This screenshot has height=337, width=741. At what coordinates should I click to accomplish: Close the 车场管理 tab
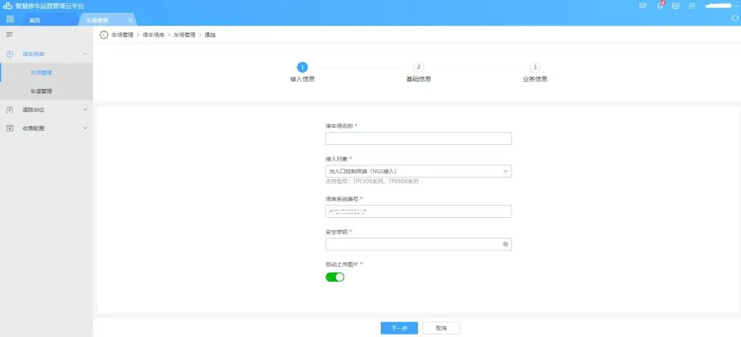[130, 21]
